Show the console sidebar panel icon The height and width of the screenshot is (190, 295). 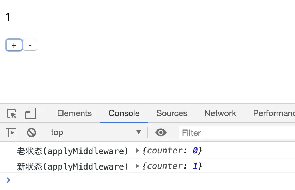pyautogui.click(x=11, y=133)
